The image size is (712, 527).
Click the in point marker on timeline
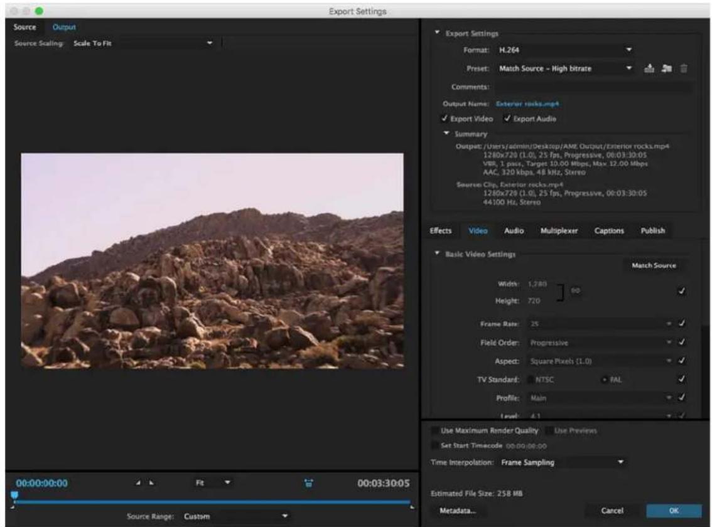13,506
